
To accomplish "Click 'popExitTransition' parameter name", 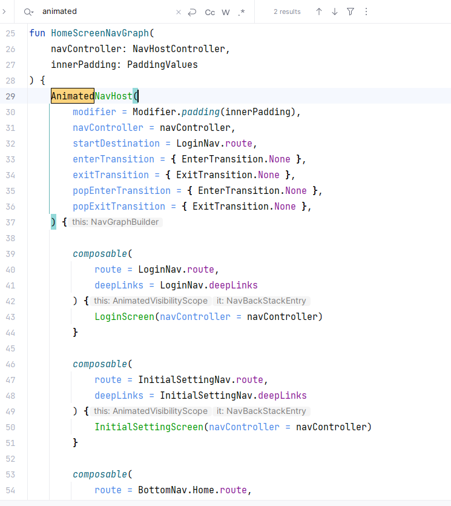I will tap(119, 207).
